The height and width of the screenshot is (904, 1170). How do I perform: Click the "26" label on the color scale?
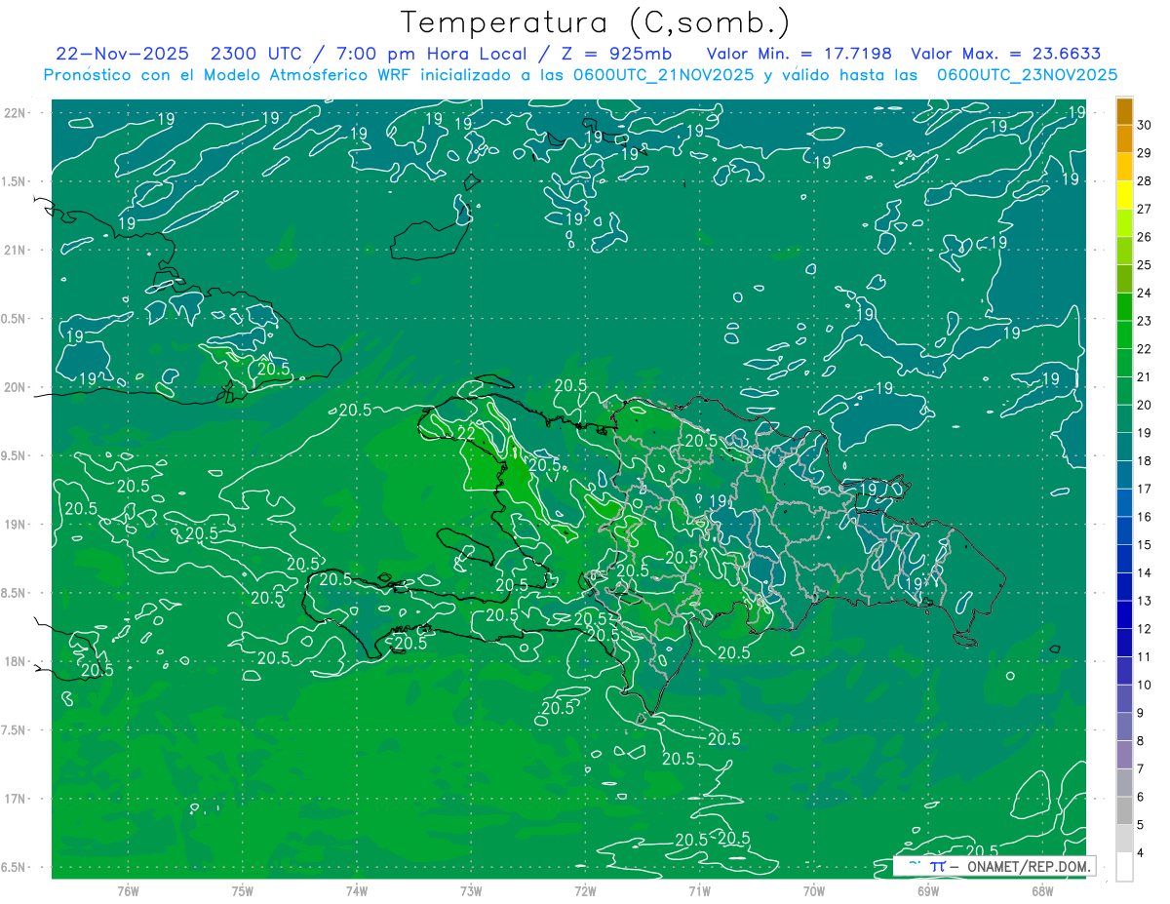(x=1145, y=237)
